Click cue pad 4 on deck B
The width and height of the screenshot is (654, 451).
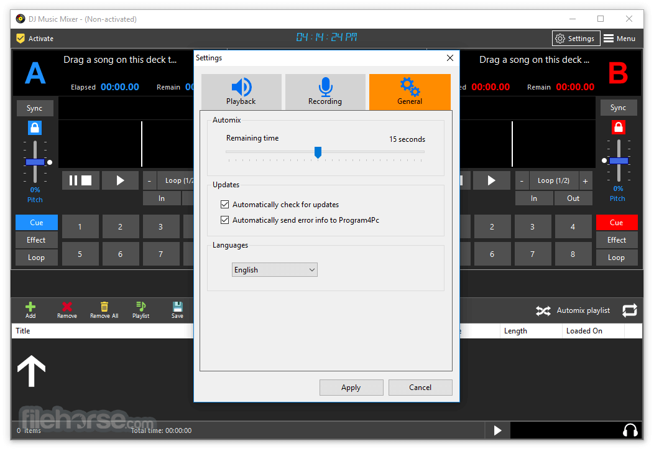(x=573, y=226)
